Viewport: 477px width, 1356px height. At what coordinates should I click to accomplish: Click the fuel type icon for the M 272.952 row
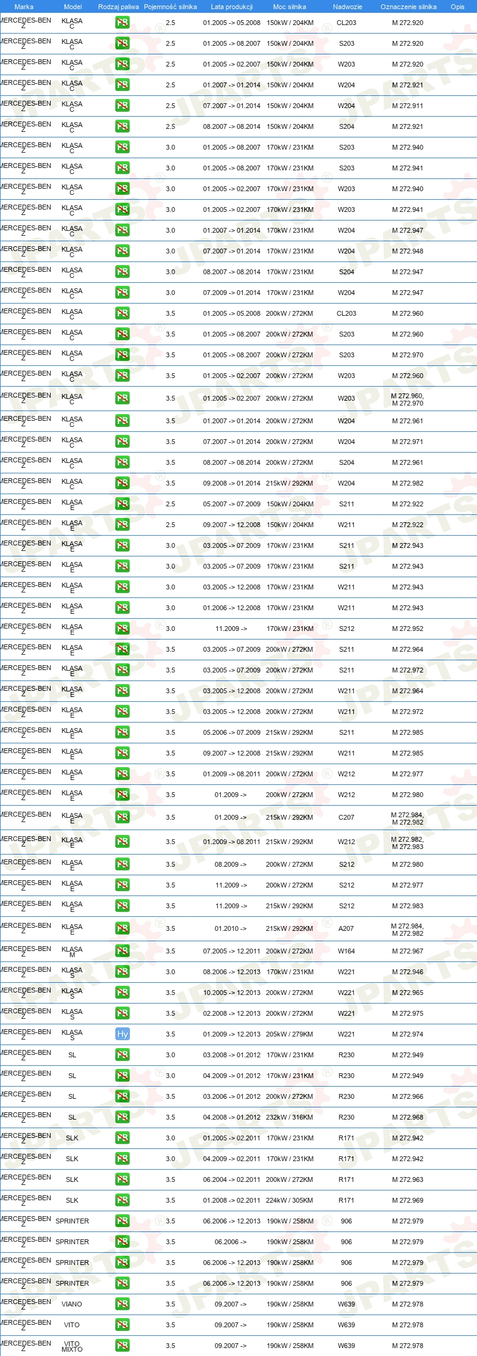pos(122,629)
